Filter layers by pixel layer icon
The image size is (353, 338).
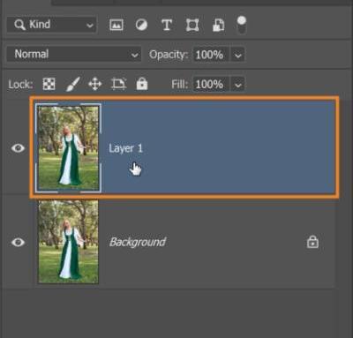tap(116, 26)
